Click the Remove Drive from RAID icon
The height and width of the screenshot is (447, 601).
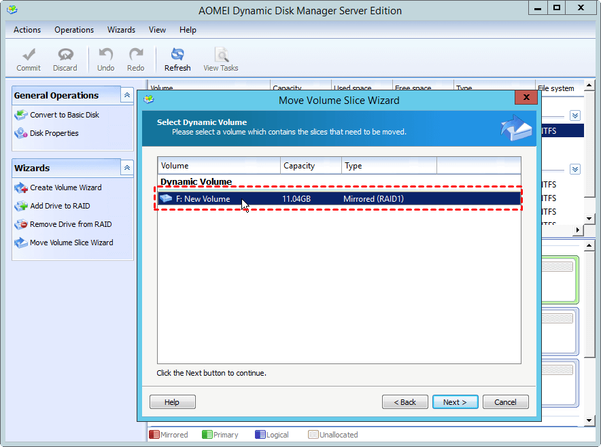coord(20,224)
